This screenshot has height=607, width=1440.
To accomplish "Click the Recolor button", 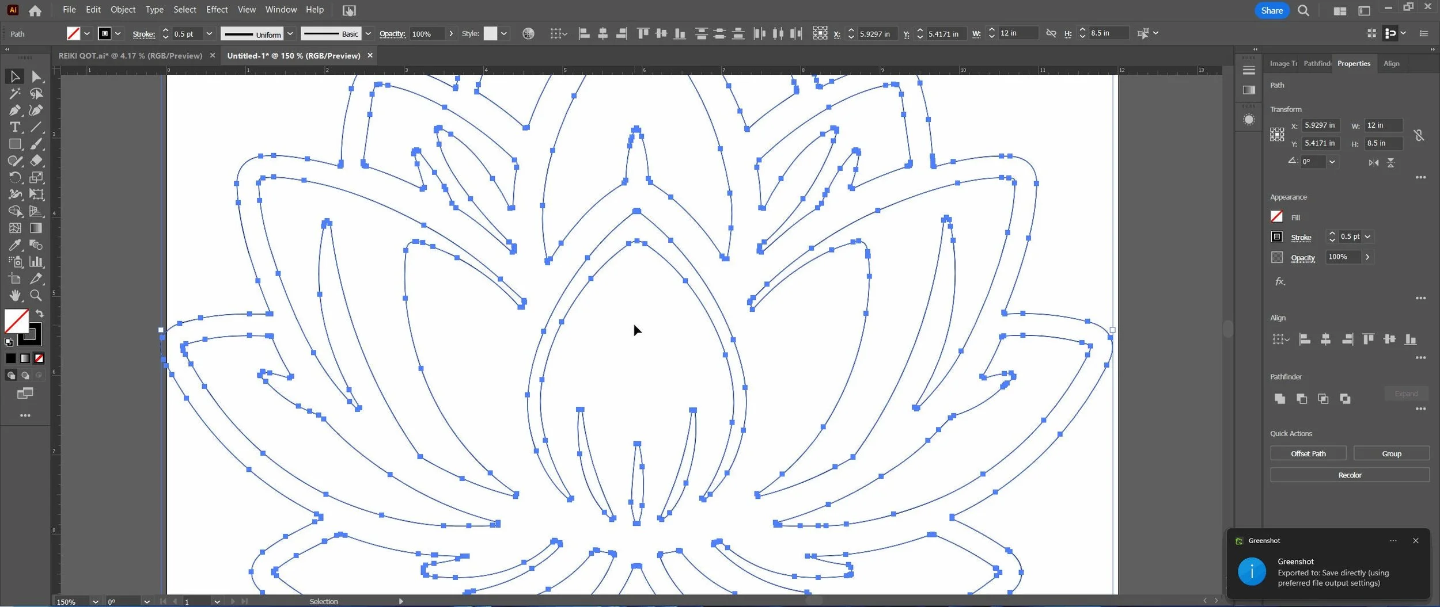I will pos(1350,475).
